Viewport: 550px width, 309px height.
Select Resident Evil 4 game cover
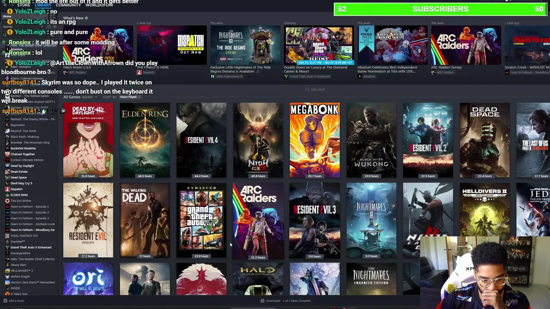click(201, 140)
